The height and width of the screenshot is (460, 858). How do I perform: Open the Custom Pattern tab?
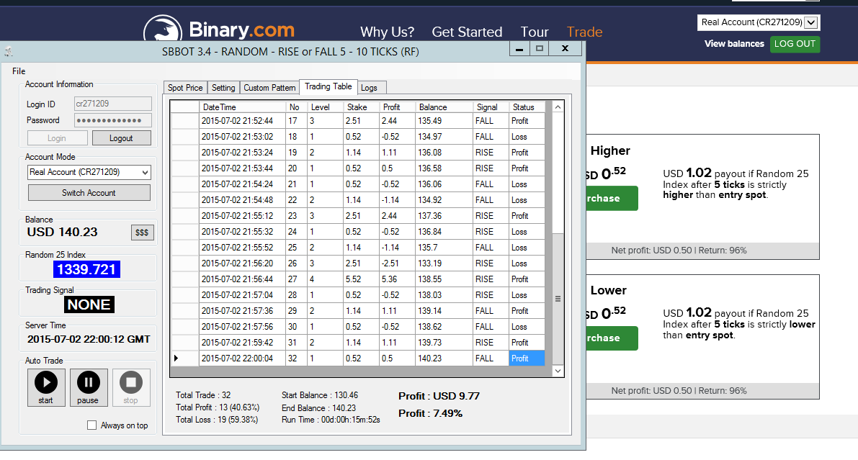tap(269, 88)
